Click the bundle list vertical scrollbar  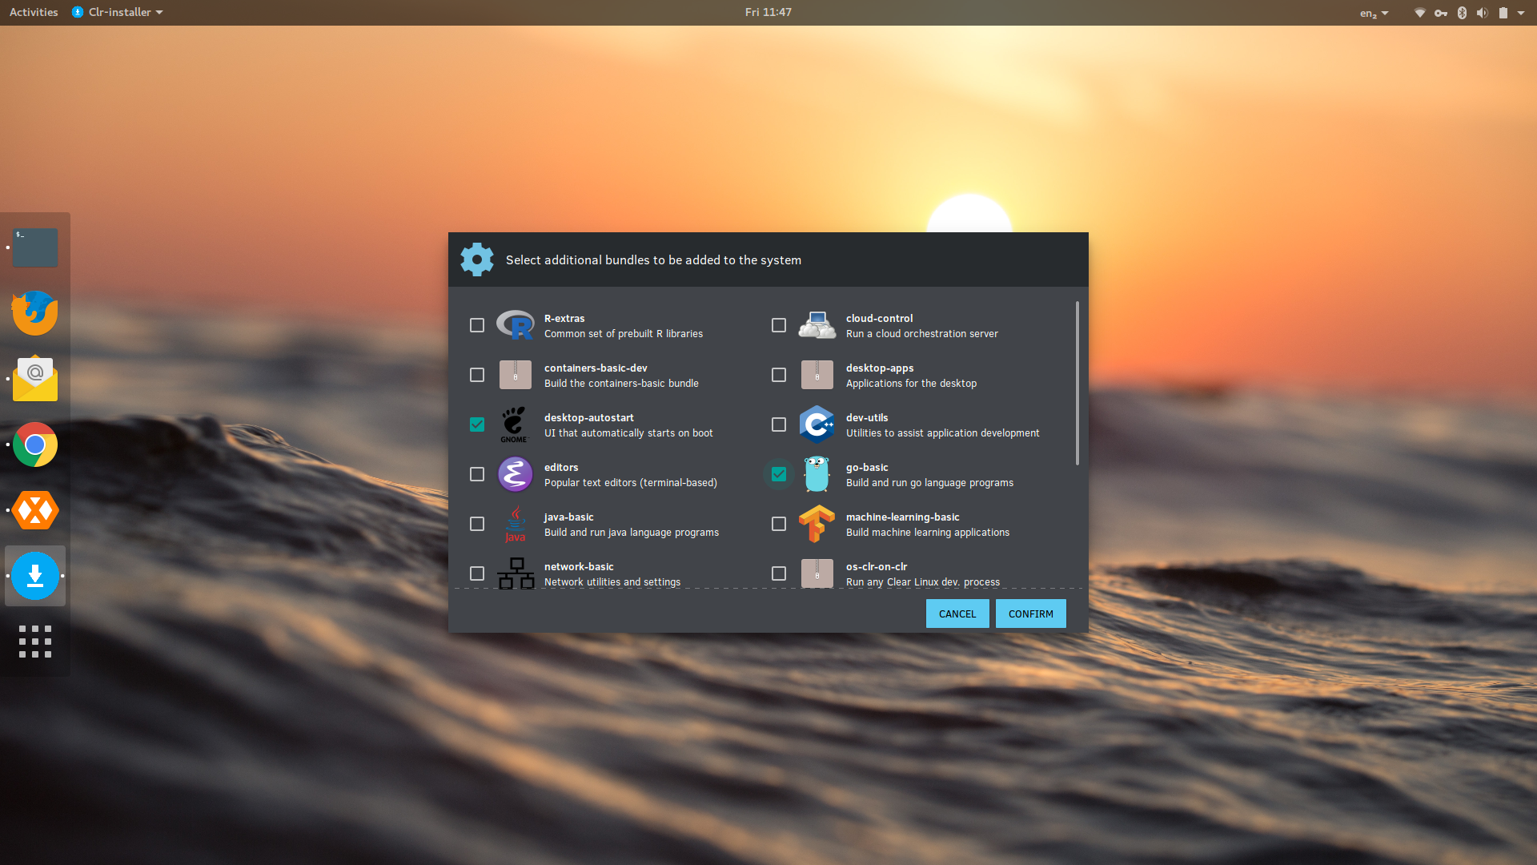point(1078,383)
